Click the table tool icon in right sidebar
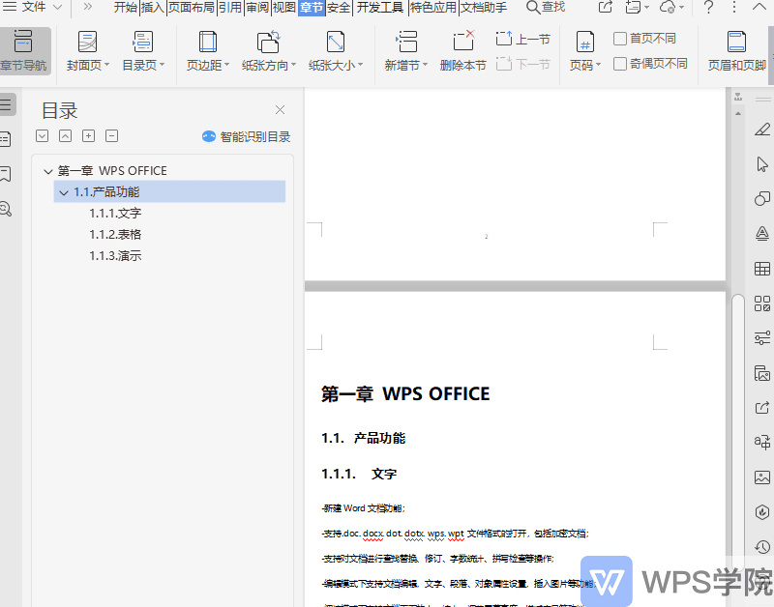774x607 pixels. [762, 268]
